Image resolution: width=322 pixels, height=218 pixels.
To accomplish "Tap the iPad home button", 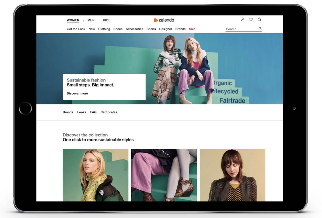I will [25, 108].
